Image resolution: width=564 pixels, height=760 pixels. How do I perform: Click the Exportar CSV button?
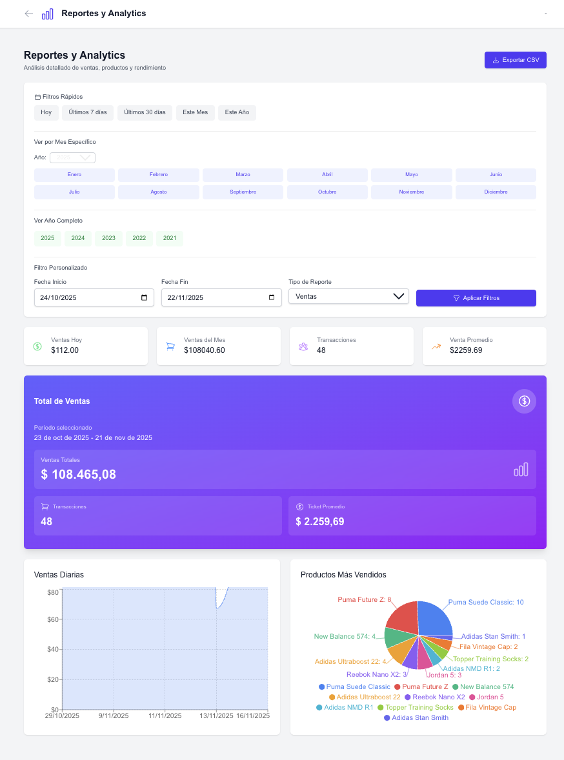(x=515, y=59)
